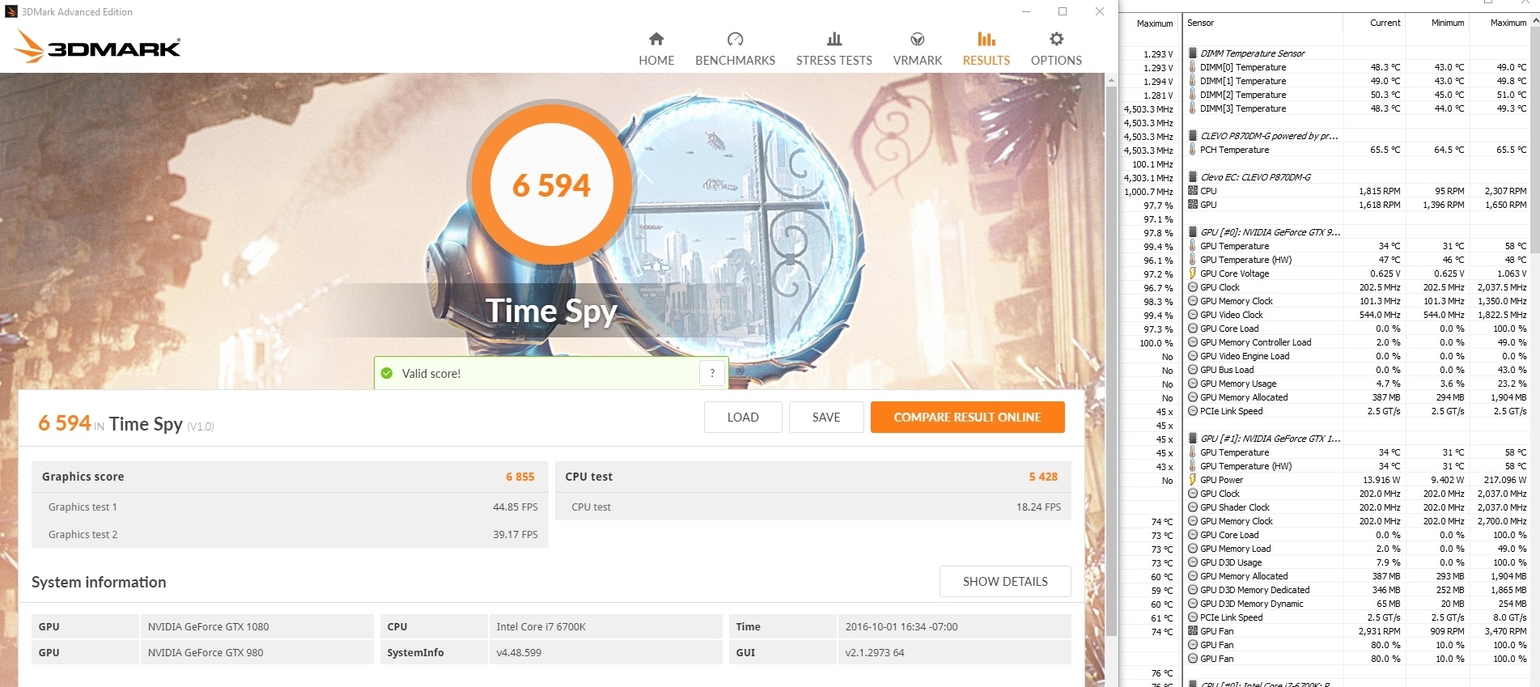Image resolution: width=1540 pixels, height=687 pixels.
Task: Click the SystemInfo v4.48.599 value
Action: tap(519, 652)
